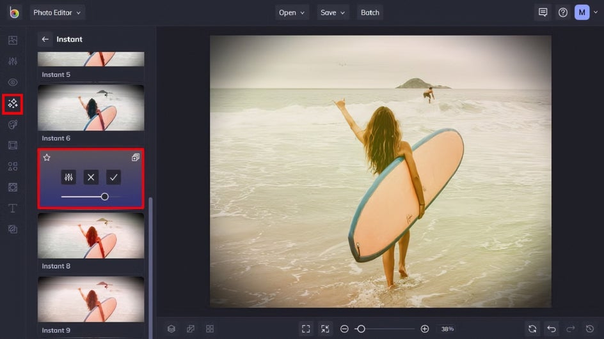The width and height of the screenshot is (604, 339).
Task: Open effect settings sliders icon
Action: [x=68, y=177]
